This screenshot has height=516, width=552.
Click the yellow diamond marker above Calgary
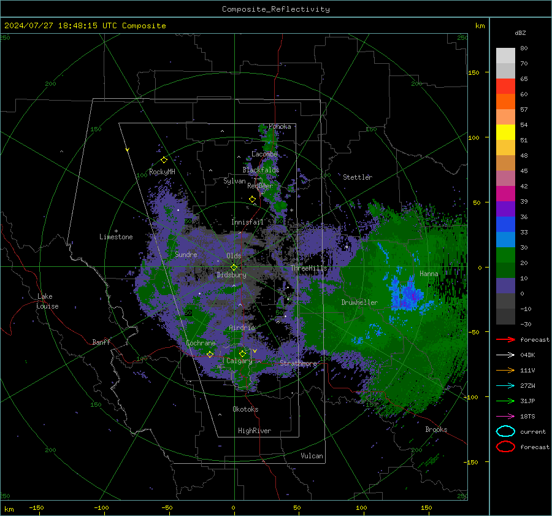click(242, 353)
